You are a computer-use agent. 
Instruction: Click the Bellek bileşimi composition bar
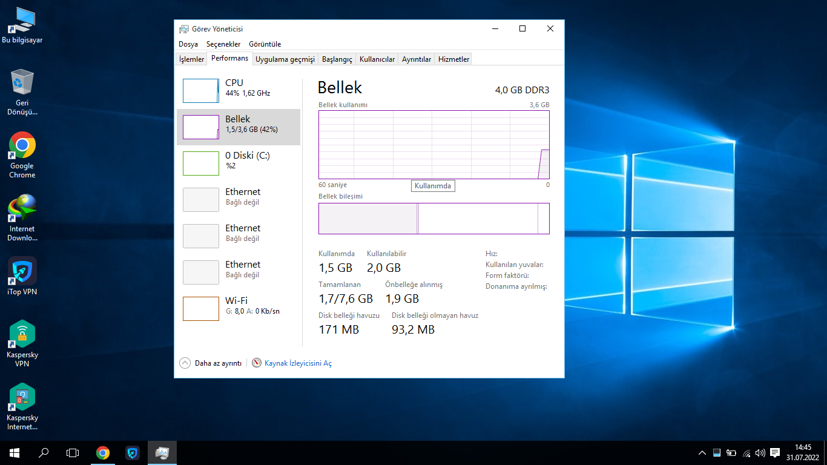tap(434, 219)
